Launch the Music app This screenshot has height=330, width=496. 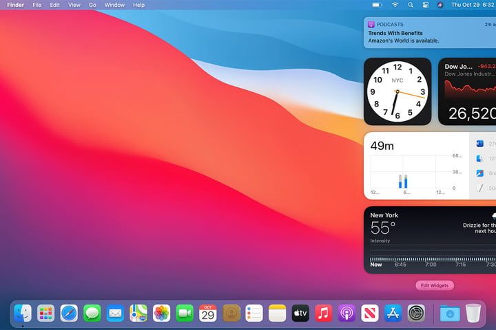(323, 313)
